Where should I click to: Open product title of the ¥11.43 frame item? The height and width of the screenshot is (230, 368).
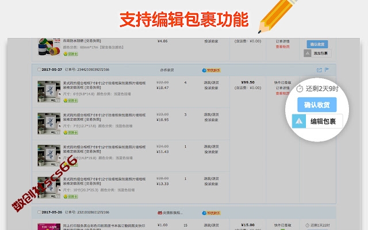point(104,149)
